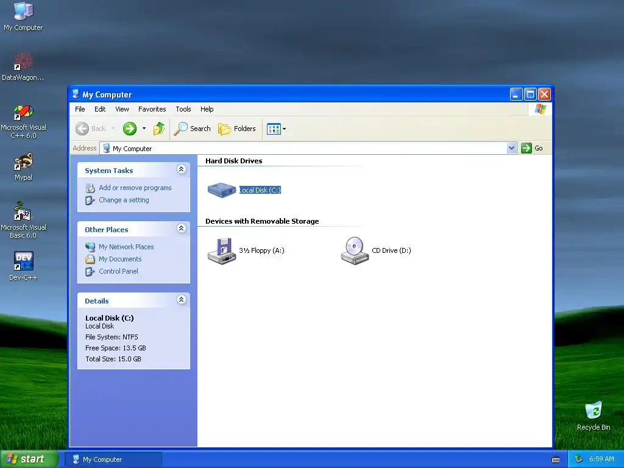Click the Back navigation button
This screenshot has width=624, height=468.
click(91, 129)
